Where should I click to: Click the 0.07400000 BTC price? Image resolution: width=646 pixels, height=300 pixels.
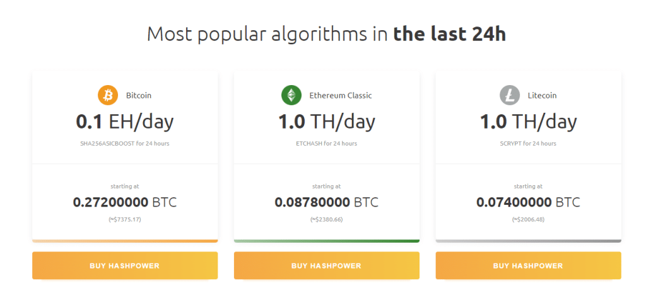[x=528, y=202]
